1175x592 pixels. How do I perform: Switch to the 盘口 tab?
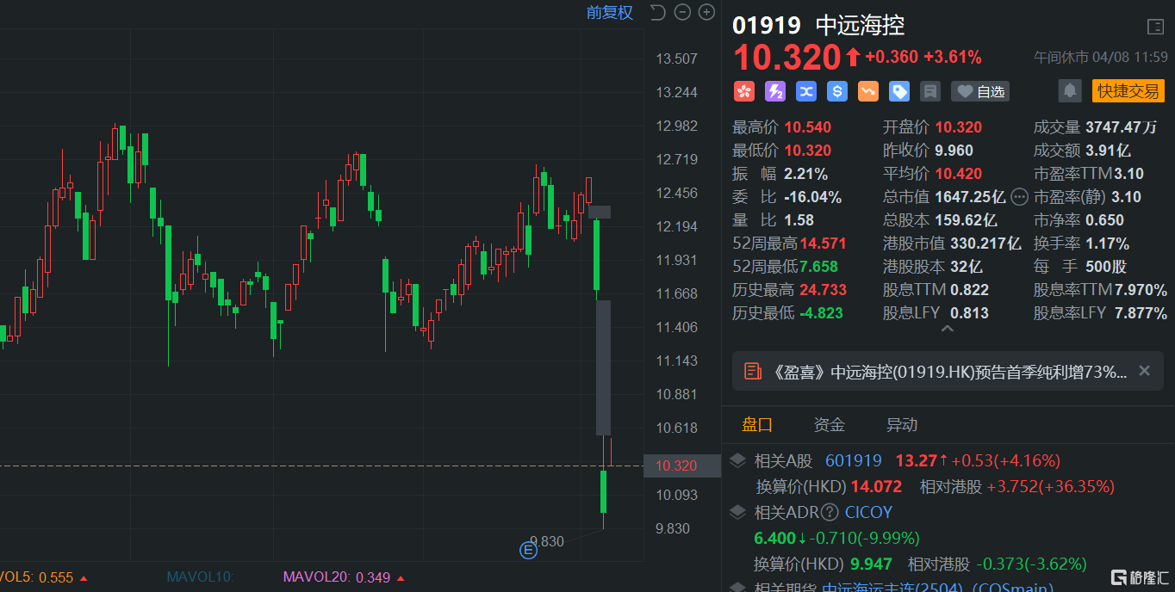click(757, 424)
